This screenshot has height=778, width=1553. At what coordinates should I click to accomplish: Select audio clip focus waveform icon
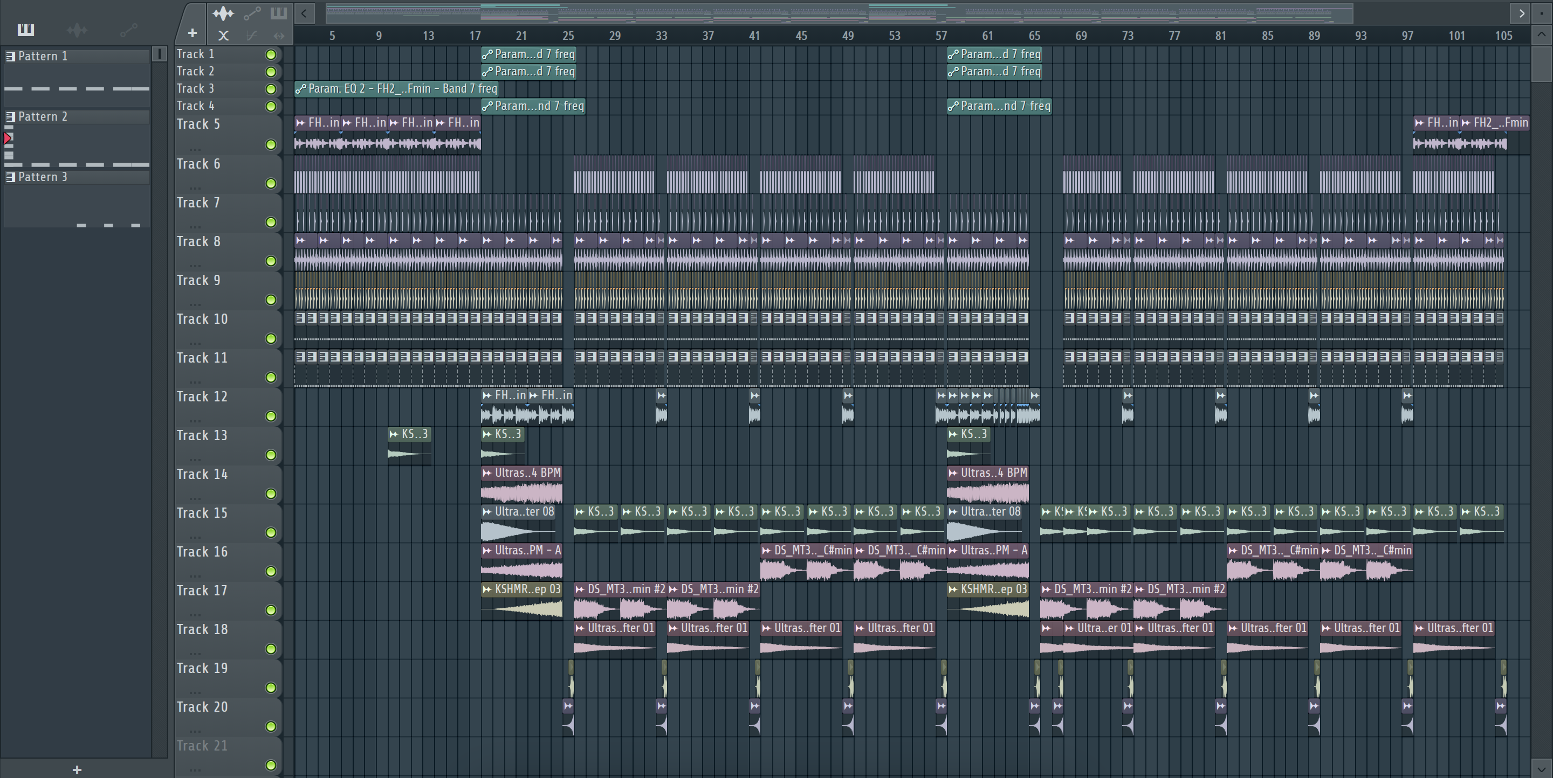coord(223,13)
